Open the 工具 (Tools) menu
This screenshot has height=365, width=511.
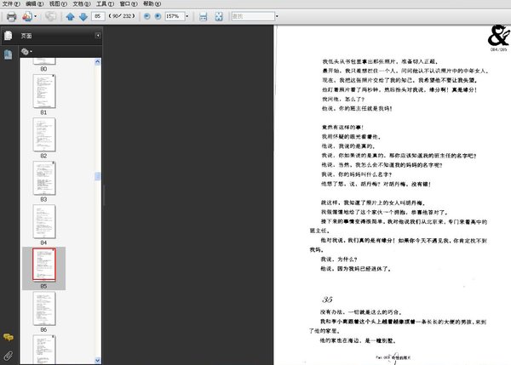pyautogui.click(x=105, y=3)
